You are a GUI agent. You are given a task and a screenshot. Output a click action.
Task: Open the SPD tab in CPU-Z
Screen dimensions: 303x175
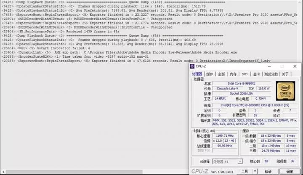(245, 74)
